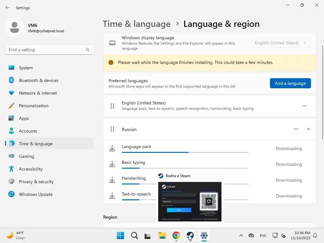Image resolution: width=324 pixels, height=243 pixels.
Task: Click the Language pack progress bar
Action: [x=185, y=152]
